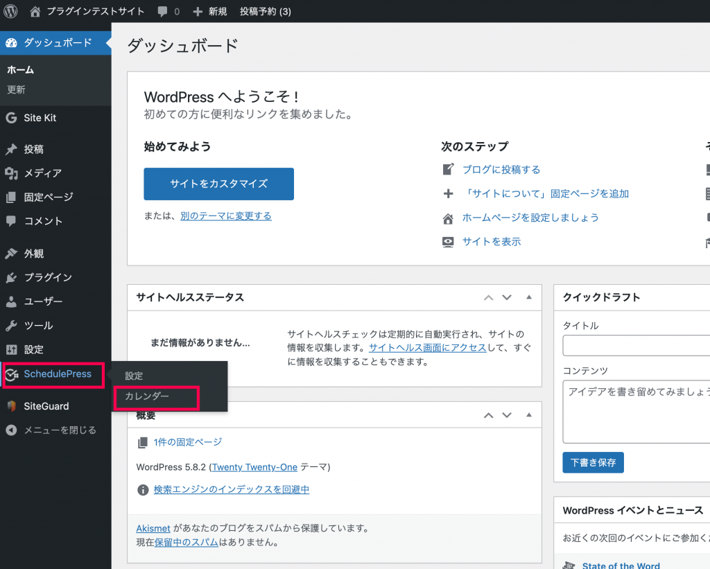Screen dimensions: 710x569
Task: Click the collapse-menu arrow icon
Action: coord(11,430)
